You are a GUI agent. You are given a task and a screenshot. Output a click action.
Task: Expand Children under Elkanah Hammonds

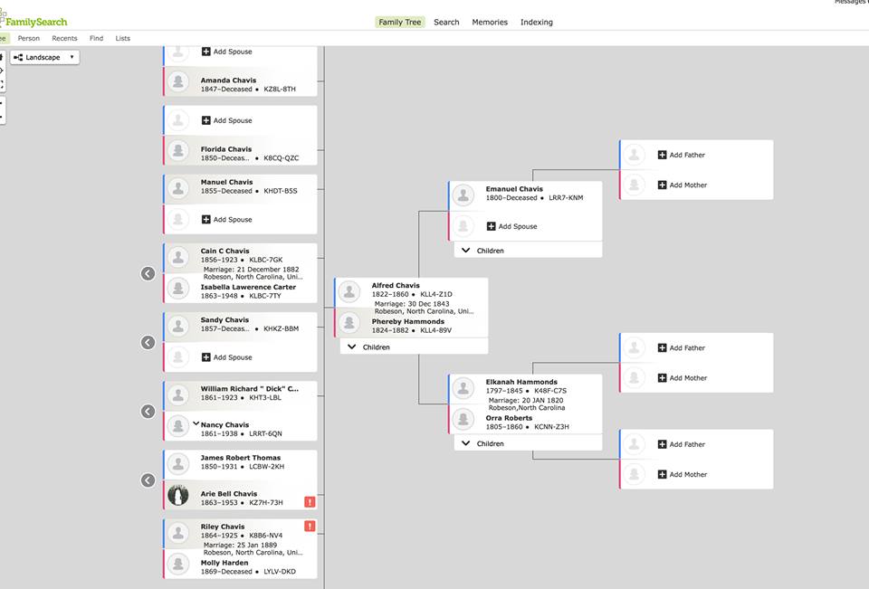point(466,443)
